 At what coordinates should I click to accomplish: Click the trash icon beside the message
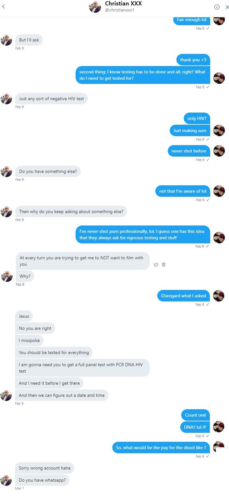(164, 264)
